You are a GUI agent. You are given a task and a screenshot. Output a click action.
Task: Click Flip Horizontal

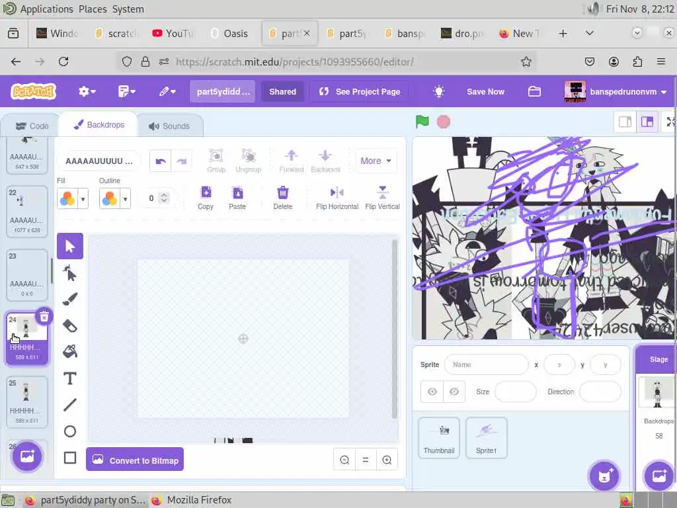(337, 198)
